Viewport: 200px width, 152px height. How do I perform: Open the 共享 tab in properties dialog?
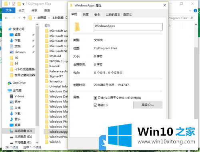point(86,14)
